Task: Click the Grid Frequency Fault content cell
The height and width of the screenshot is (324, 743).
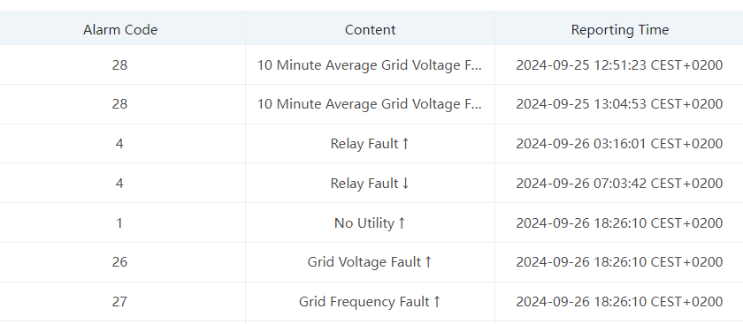Action: tap(370, 302)
